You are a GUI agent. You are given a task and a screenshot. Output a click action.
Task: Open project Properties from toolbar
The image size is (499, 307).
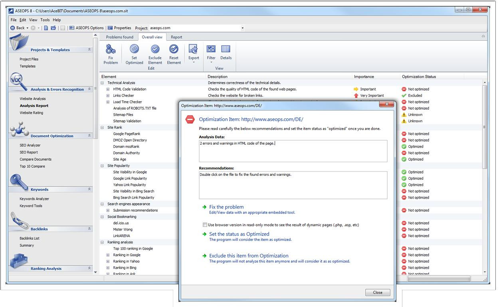pyautogui.click(x=119, y=28)
